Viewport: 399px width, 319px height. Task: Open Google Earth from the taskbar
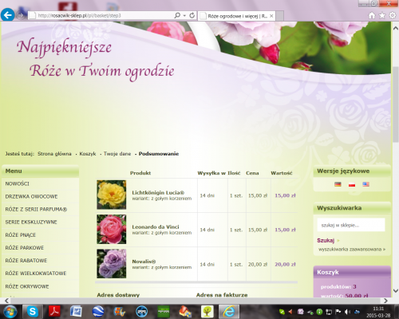(98, 311)
